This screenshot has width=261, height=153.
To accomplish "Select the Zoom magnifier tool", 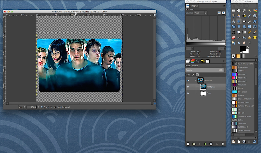I will point(255,16).
